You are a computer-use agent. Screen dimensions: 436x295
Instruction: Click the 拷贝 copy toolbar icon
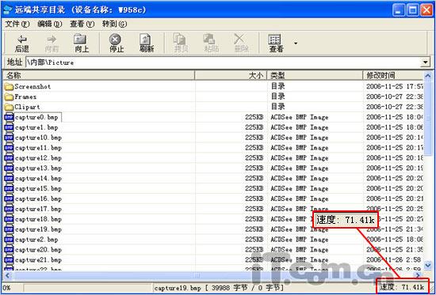pos(181,43)
